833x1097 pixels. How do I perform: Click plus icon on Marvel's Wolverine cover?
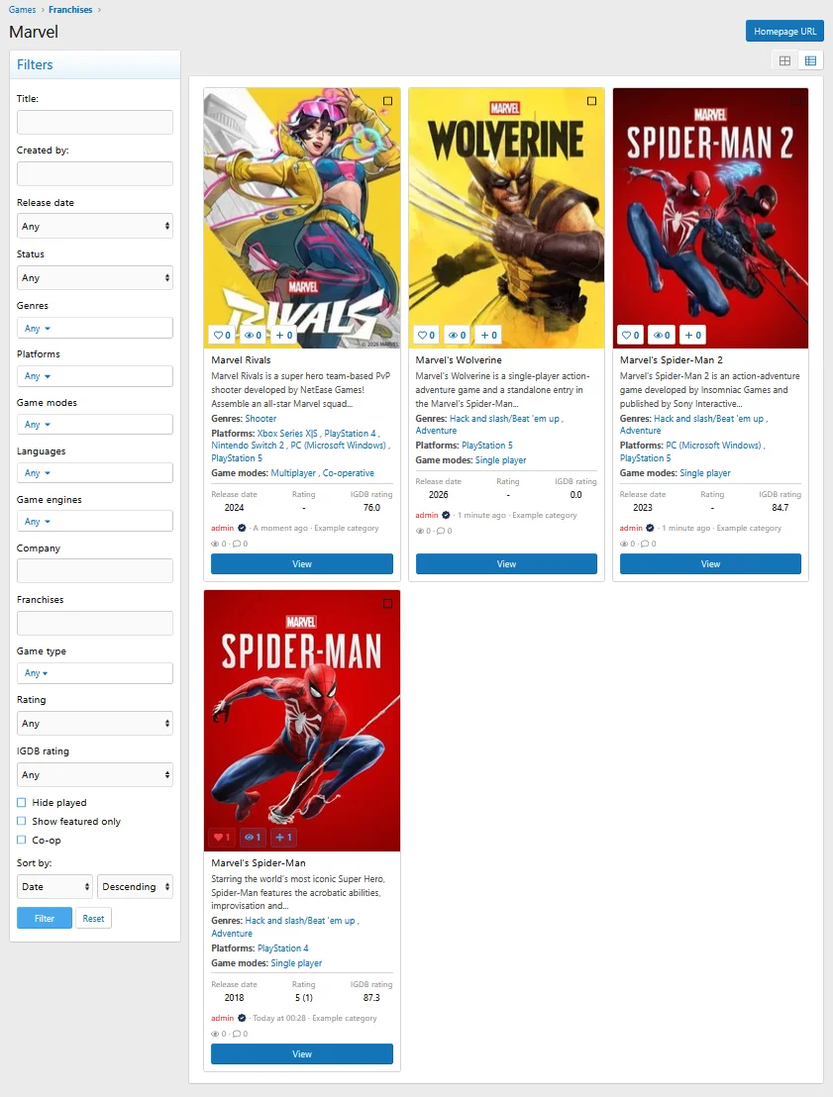pos(488,335)
